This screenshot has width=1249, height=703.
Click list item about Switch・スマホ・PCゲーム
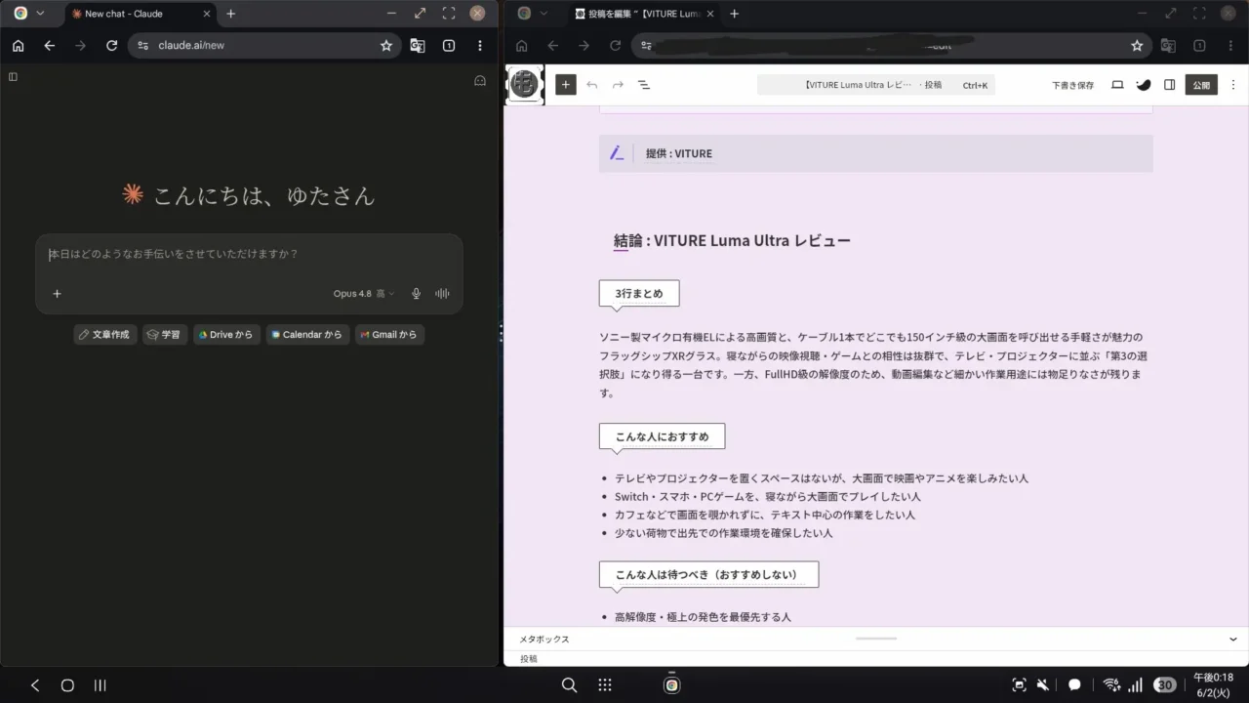click(x=768, y=497)
